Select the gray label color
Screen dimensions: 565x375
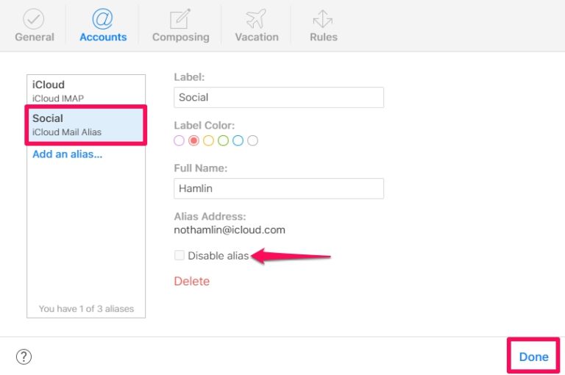pyautogui.click(x=252, y=140)
